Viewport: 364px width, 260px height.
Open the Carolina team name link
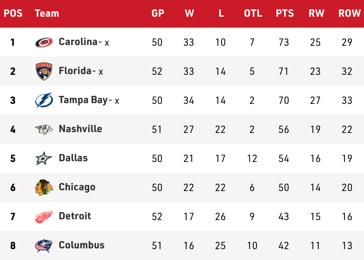point(78,42)
